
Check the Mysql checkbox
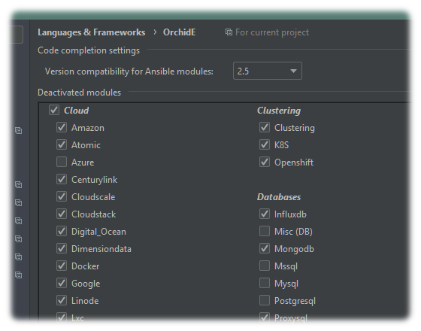point(265,283)
